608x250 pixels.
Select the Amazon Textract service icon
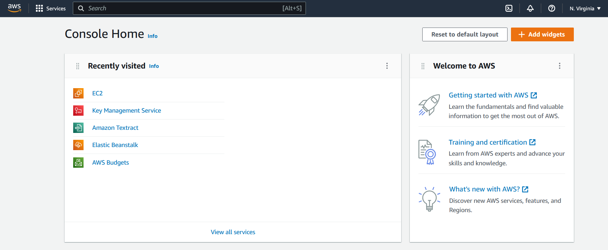tap(78, 127)
